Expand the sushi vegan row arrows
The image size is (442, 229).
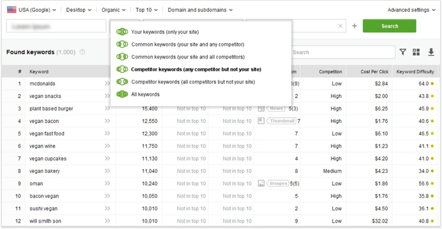point(107,209)
